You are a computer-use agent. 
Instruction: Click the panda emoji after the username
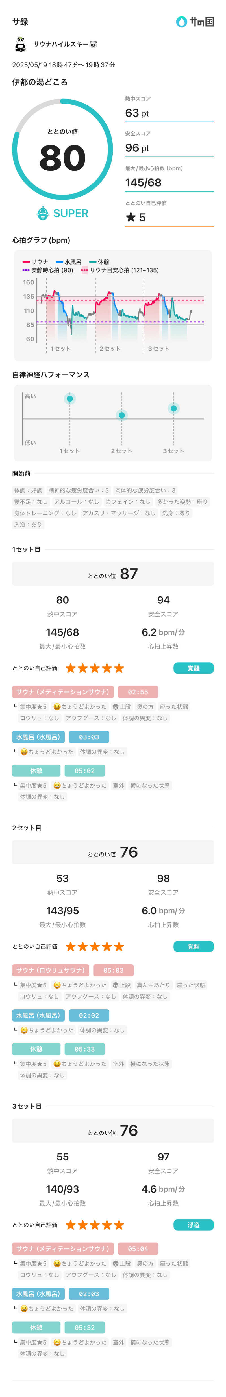coord(93,44)
